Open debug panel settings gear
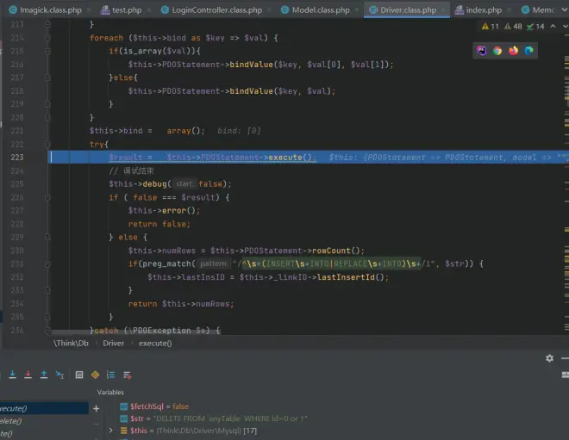This screenshot has height=440, width=569. [x=549, y=358]
